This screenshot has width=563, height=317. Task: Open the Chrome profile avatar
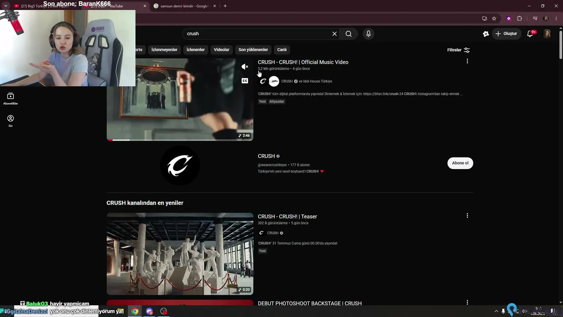[x=546, y=18]
